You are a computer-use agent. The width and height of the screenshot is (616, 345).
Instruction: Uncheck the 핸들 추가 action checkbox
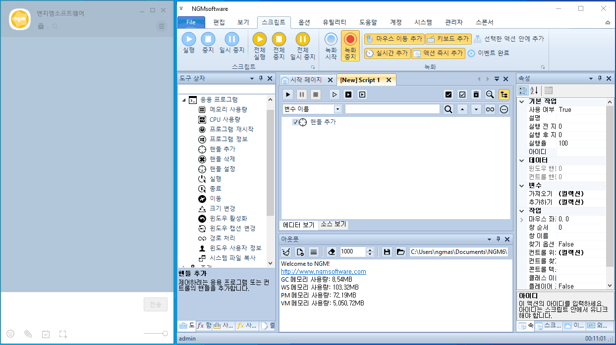pos(295,122)
